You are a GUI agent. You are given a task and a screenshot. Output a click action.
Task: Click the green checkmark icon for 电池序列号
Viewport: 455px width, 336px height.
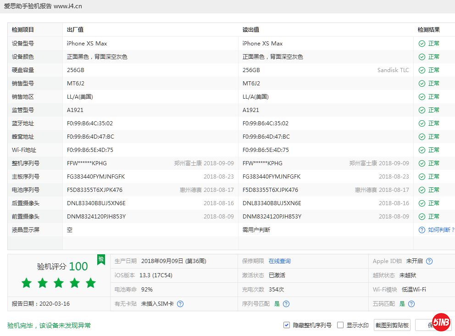coord(422,190)
